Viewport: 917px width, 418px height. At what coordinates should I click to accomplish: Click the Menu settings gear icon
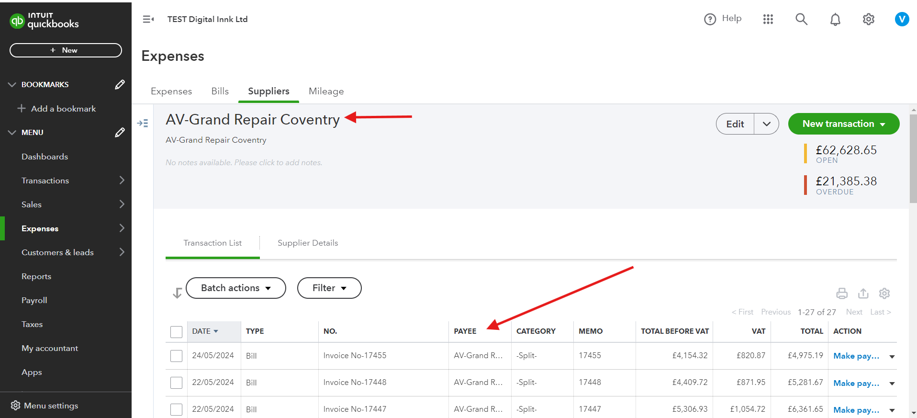tap(15, 406)
